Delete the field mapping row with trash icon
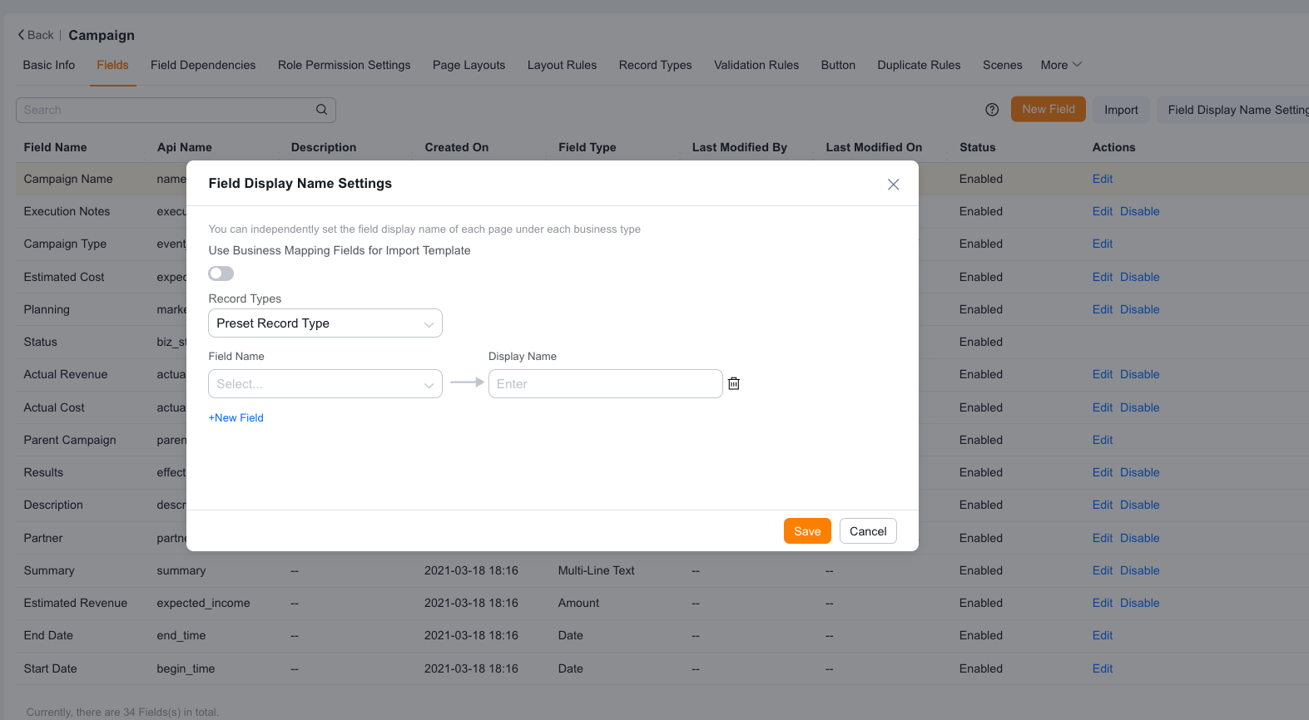 (x=734, y=383)
